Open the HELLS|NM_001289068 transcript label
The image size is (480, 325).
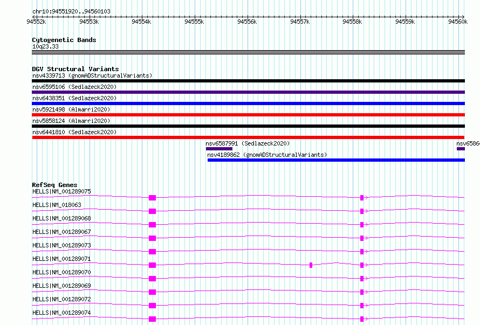(x=61, y=218)
